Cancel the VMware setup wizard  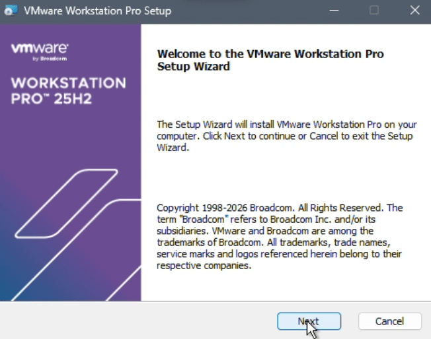point(390,321)
